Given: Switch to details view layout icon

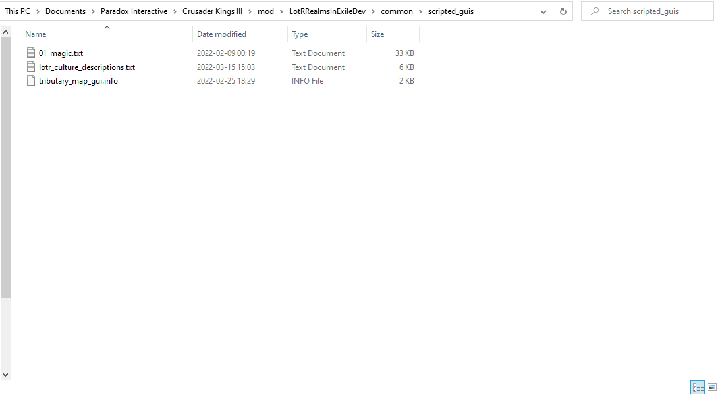Looking at the screenshot, I should pyautogui.click(x=698, y=387).
